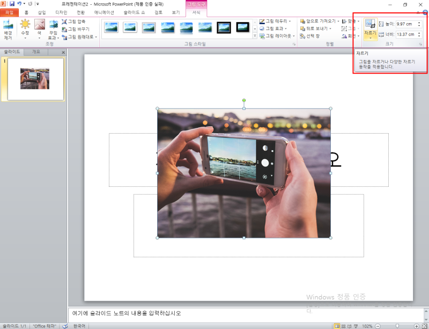Open Picture Effects (그림 효과) menu
This screenshot has width=429, height=329.
tap(273, 28)
